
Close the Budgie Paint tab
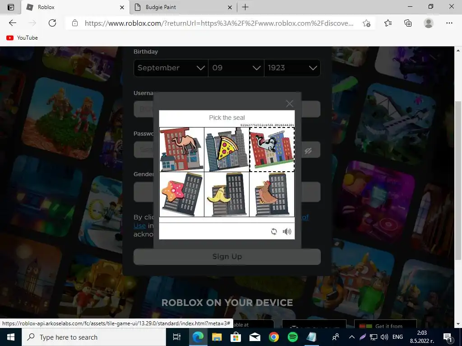pyautogui.click(x=230, y=7)
